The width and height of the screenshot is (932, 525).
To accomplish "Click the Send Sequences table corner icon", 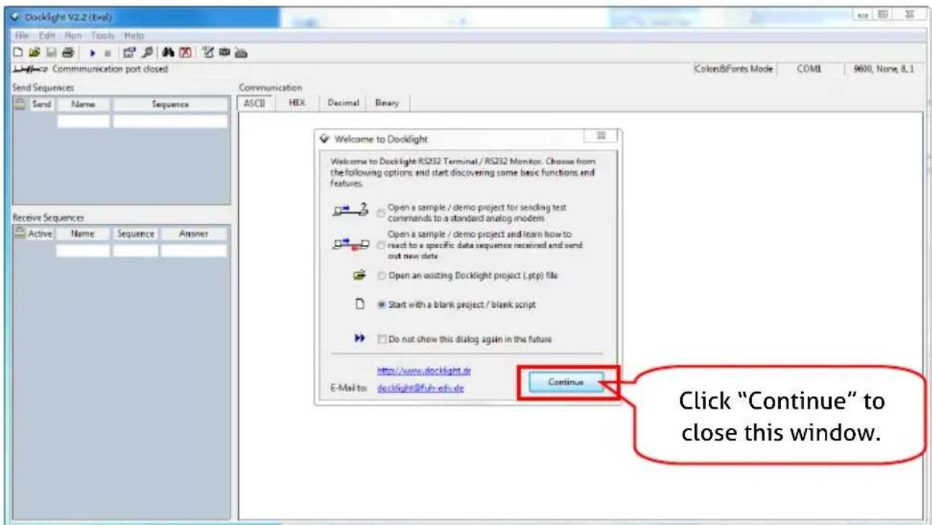I will click(21, 104).
